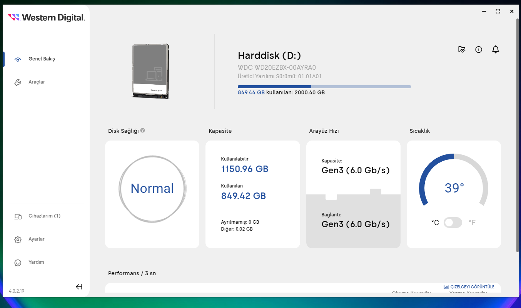Screen dimensions: 521x308
Task: Minimize the Western Digital window
Action: [x=484, y=12]
